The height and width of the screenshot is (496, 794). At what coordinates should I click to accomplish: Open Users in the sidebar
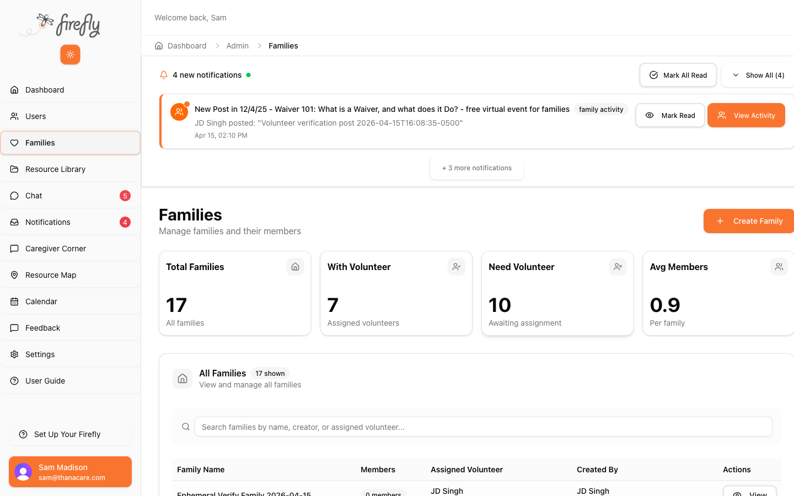(70, 116)
